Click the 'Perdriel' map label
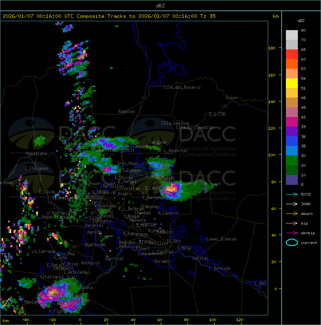Screen dimensions: 321x325 click(x=94, y=225)
